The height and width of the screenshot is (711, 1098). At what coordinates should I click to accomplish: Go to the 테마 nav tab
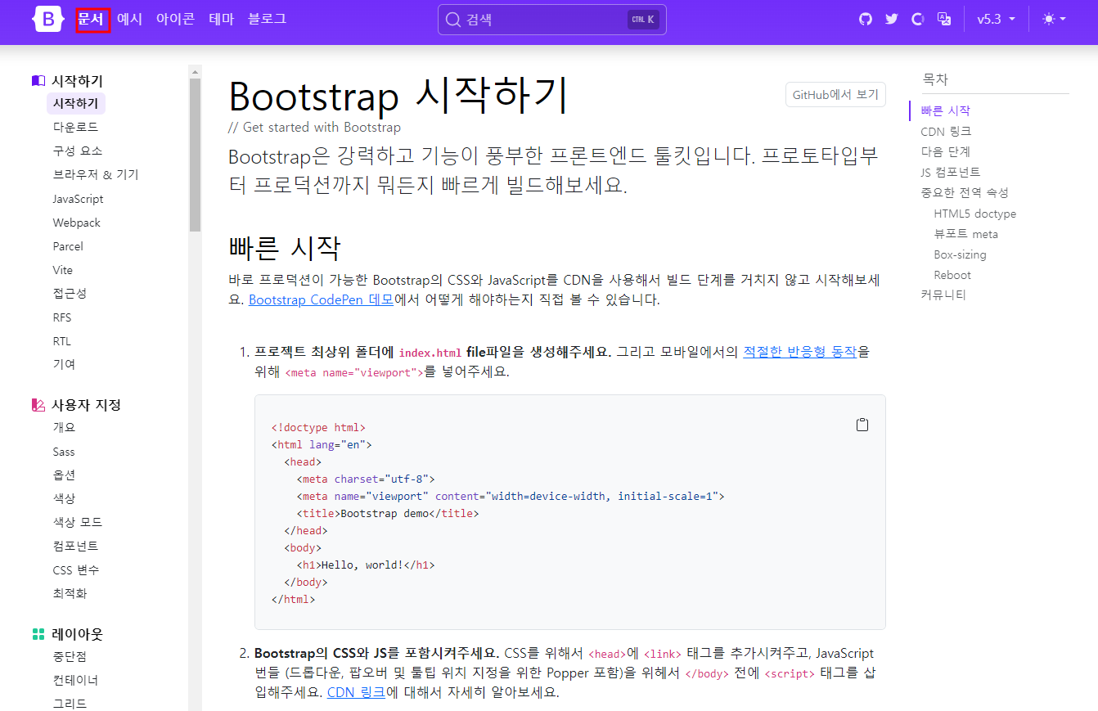pyautogui.click(x=221, y=19)
